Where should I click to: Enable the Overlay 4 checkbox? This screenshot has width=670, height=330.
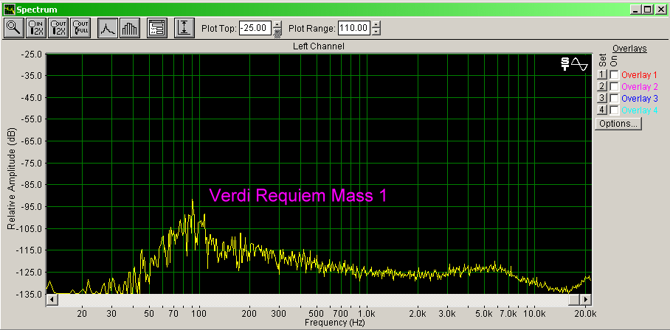(614, 110)
